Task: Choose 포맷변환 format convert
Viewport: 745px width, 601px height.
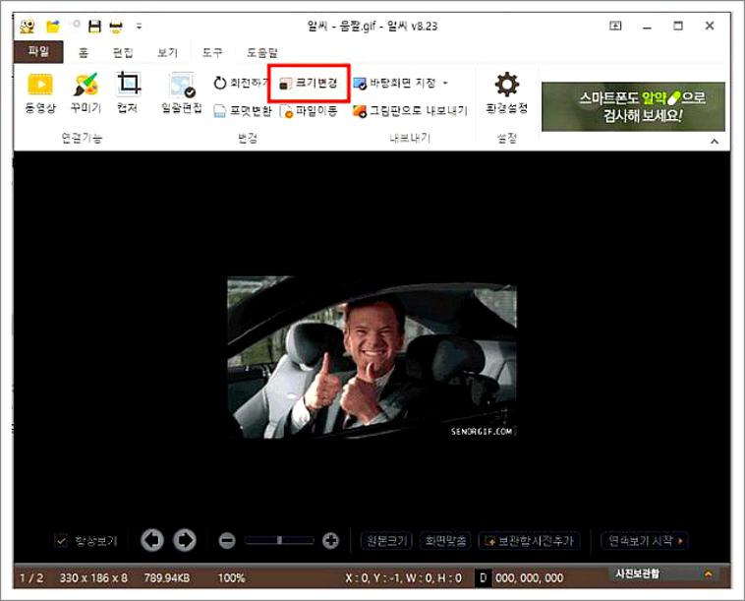Action: coord(243,111)
